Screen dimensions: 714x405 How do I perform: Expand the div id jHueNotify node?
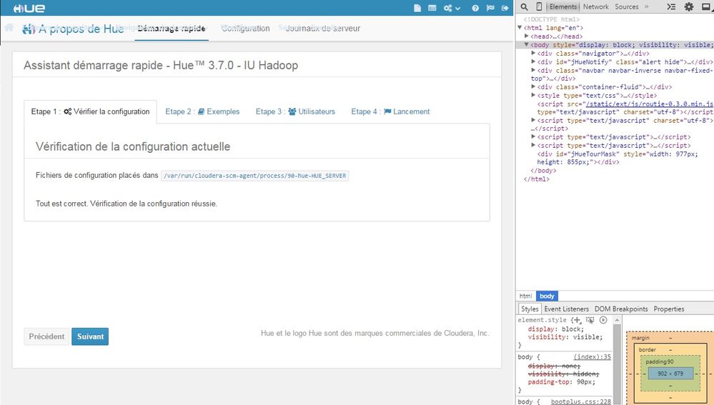click(x=533, y=61)
